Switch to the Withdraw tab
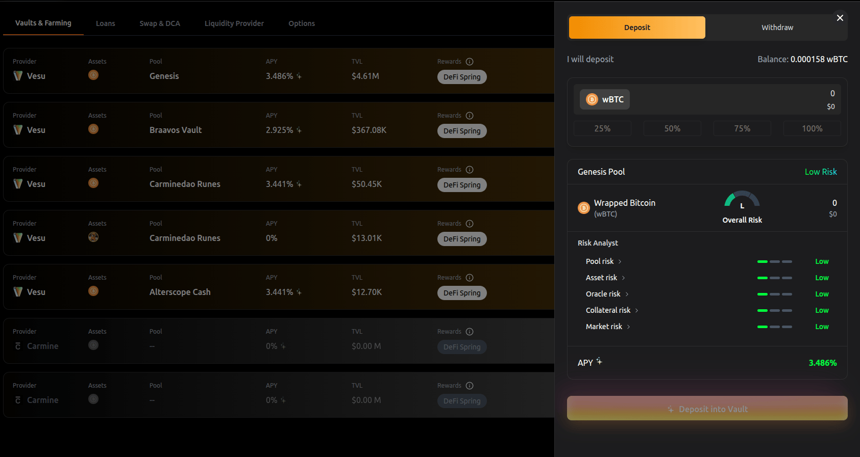Image resolution: width=860 pixels, height=457 pixels. point(777,28)
